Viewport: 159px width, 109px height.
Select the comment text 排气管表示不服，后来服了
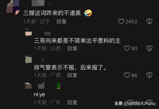pyautogui.click(x=70, y=67)
